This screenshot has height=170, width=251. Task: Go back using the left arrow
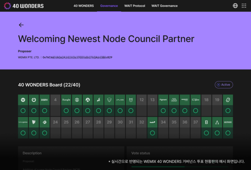tap(21, 25)
